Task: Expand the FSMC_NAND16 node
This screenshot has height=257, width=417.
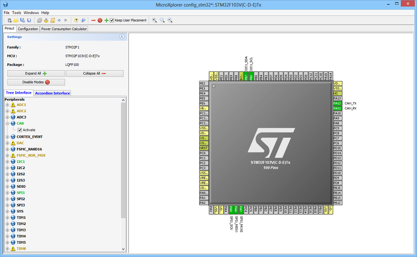Action: 7,149
